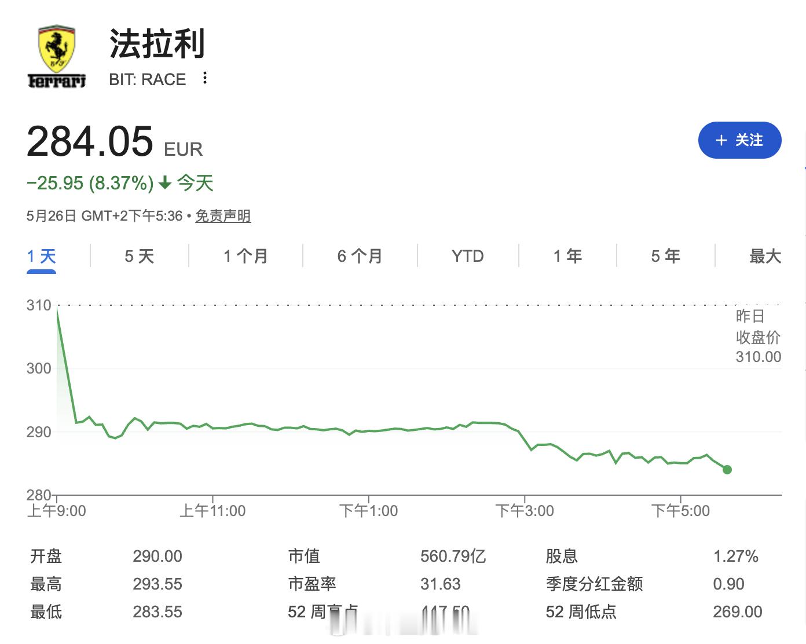Screen dimensions: 806x644
Task: Click the 最高 value 293.55
Action: 157,584
